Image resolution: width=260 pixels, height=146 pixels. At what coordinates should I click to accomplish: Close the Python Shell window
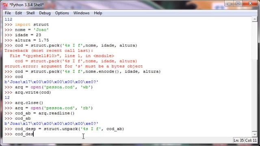click(x=250, y=4)
